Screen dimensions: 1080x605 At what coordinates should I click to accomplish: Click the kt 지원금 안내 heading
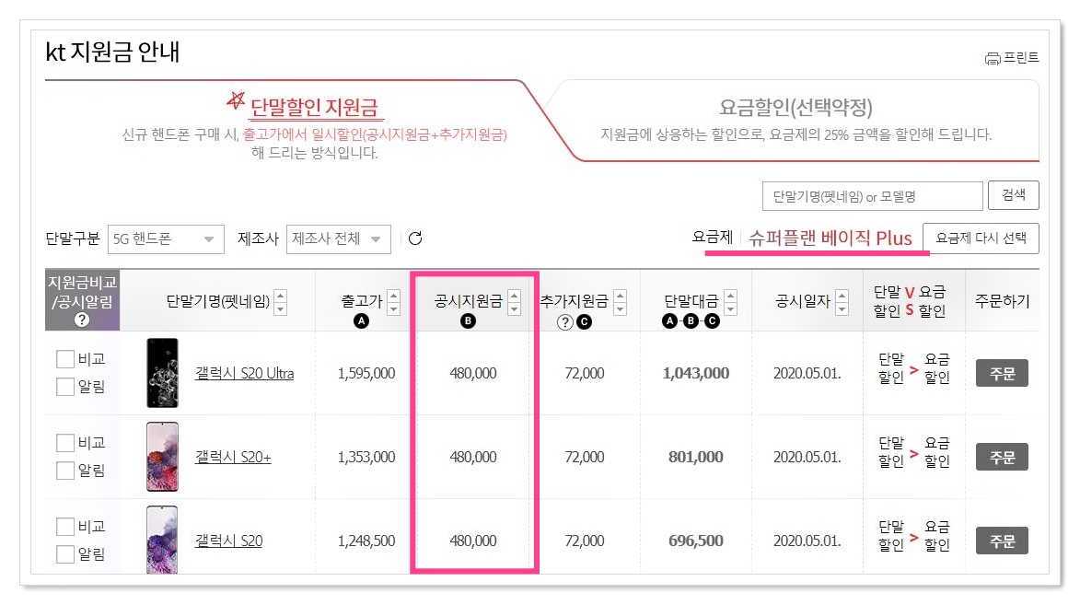(112, 52)
